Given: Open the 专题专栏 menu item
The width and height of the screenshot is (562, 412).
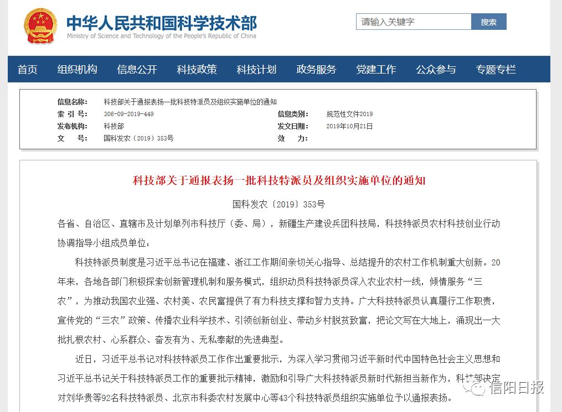Looking at the screenshot, I should pyautogui.click(x=496, y=69).
